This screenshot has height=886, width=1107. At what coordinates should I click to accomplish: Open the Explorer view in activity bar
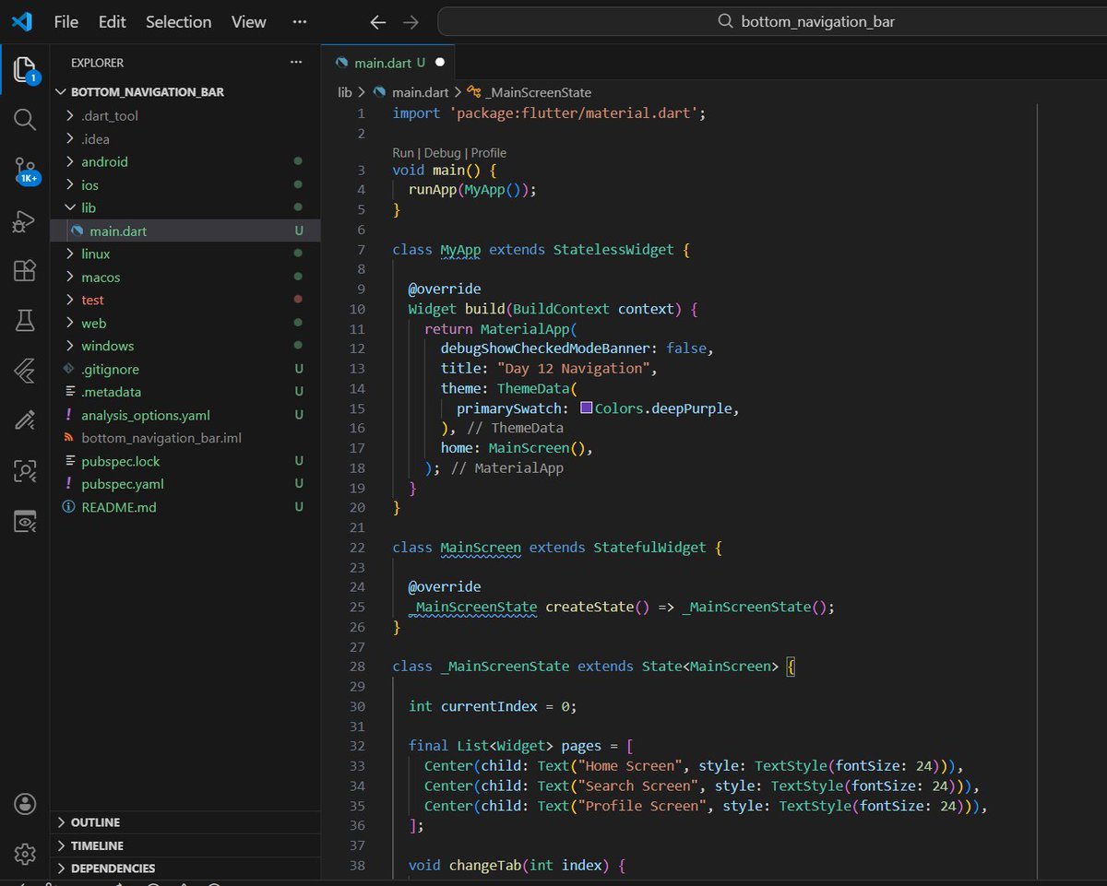pos(25,70)
